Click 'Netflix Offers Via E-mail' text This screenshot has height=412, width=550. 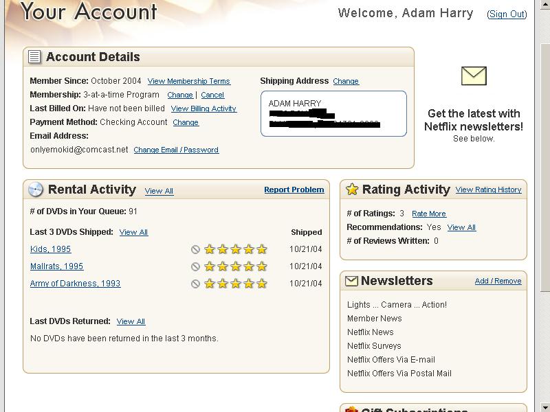pyautogui.click(x=391, y=360)
